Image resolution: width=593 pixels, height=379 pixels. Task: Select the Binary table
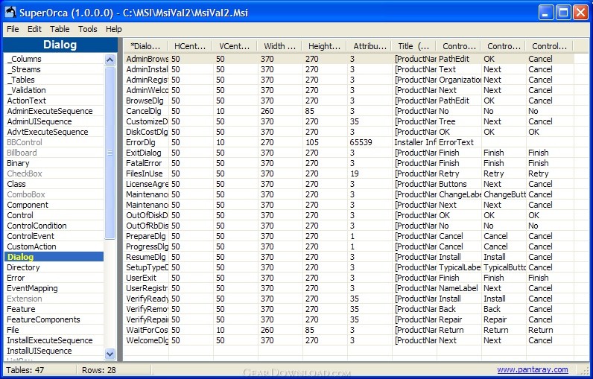[x=54, y=163]
